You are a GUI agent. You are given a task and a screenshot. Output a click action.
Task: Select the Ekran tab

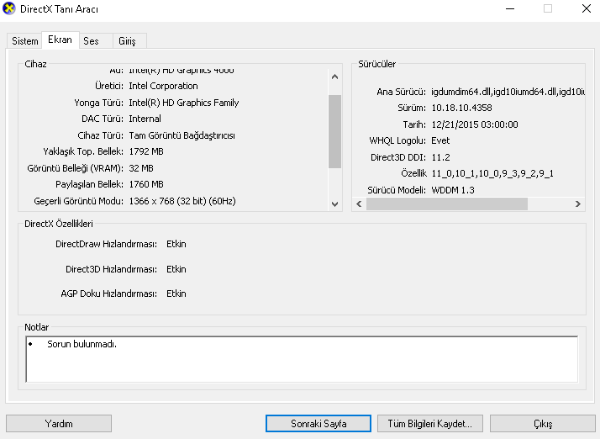pyautogui.click(x=60, y=40)
